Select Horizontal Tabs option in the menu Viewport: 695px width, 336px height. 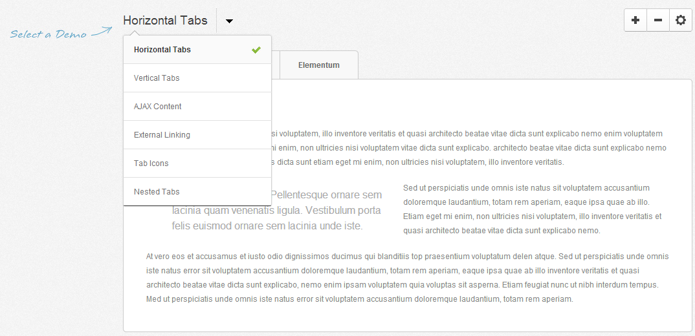pos(162,50)
